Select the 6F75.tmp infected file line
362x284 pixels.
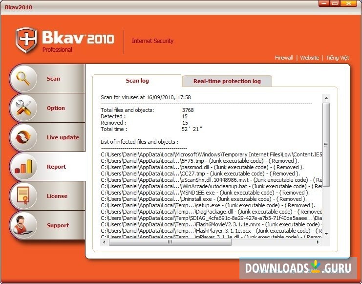tap(200, 161)
